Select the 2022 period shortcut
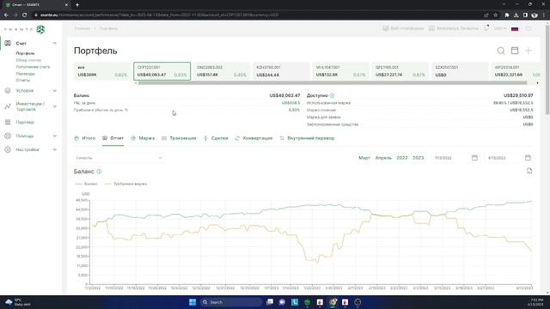This screenshot has width=550, height=309. pos(402,158)
